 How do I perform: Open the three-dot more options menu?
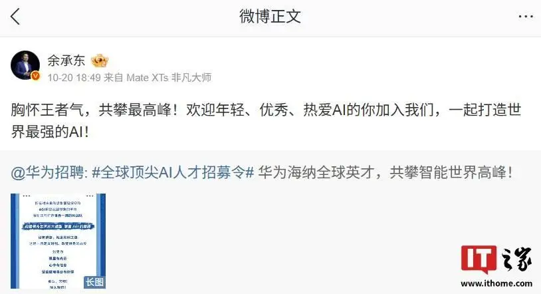tap(526, 16)
